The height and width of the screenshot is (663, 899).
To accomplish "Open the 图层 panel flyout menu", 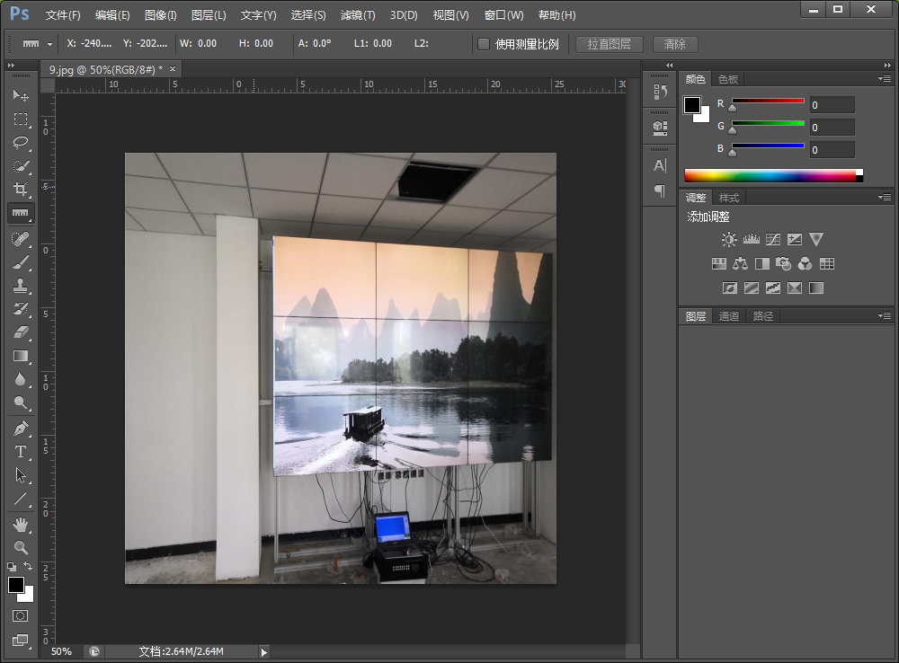I will [885, 315].
